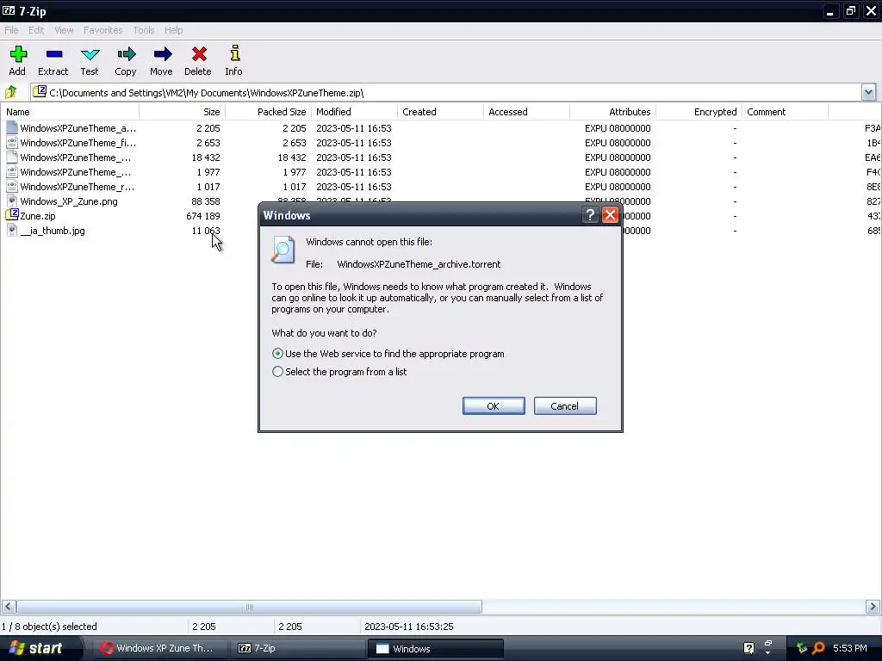Click the file icon of the 18 432 row
The image size is (882, 661).
[x=12, y=157]
